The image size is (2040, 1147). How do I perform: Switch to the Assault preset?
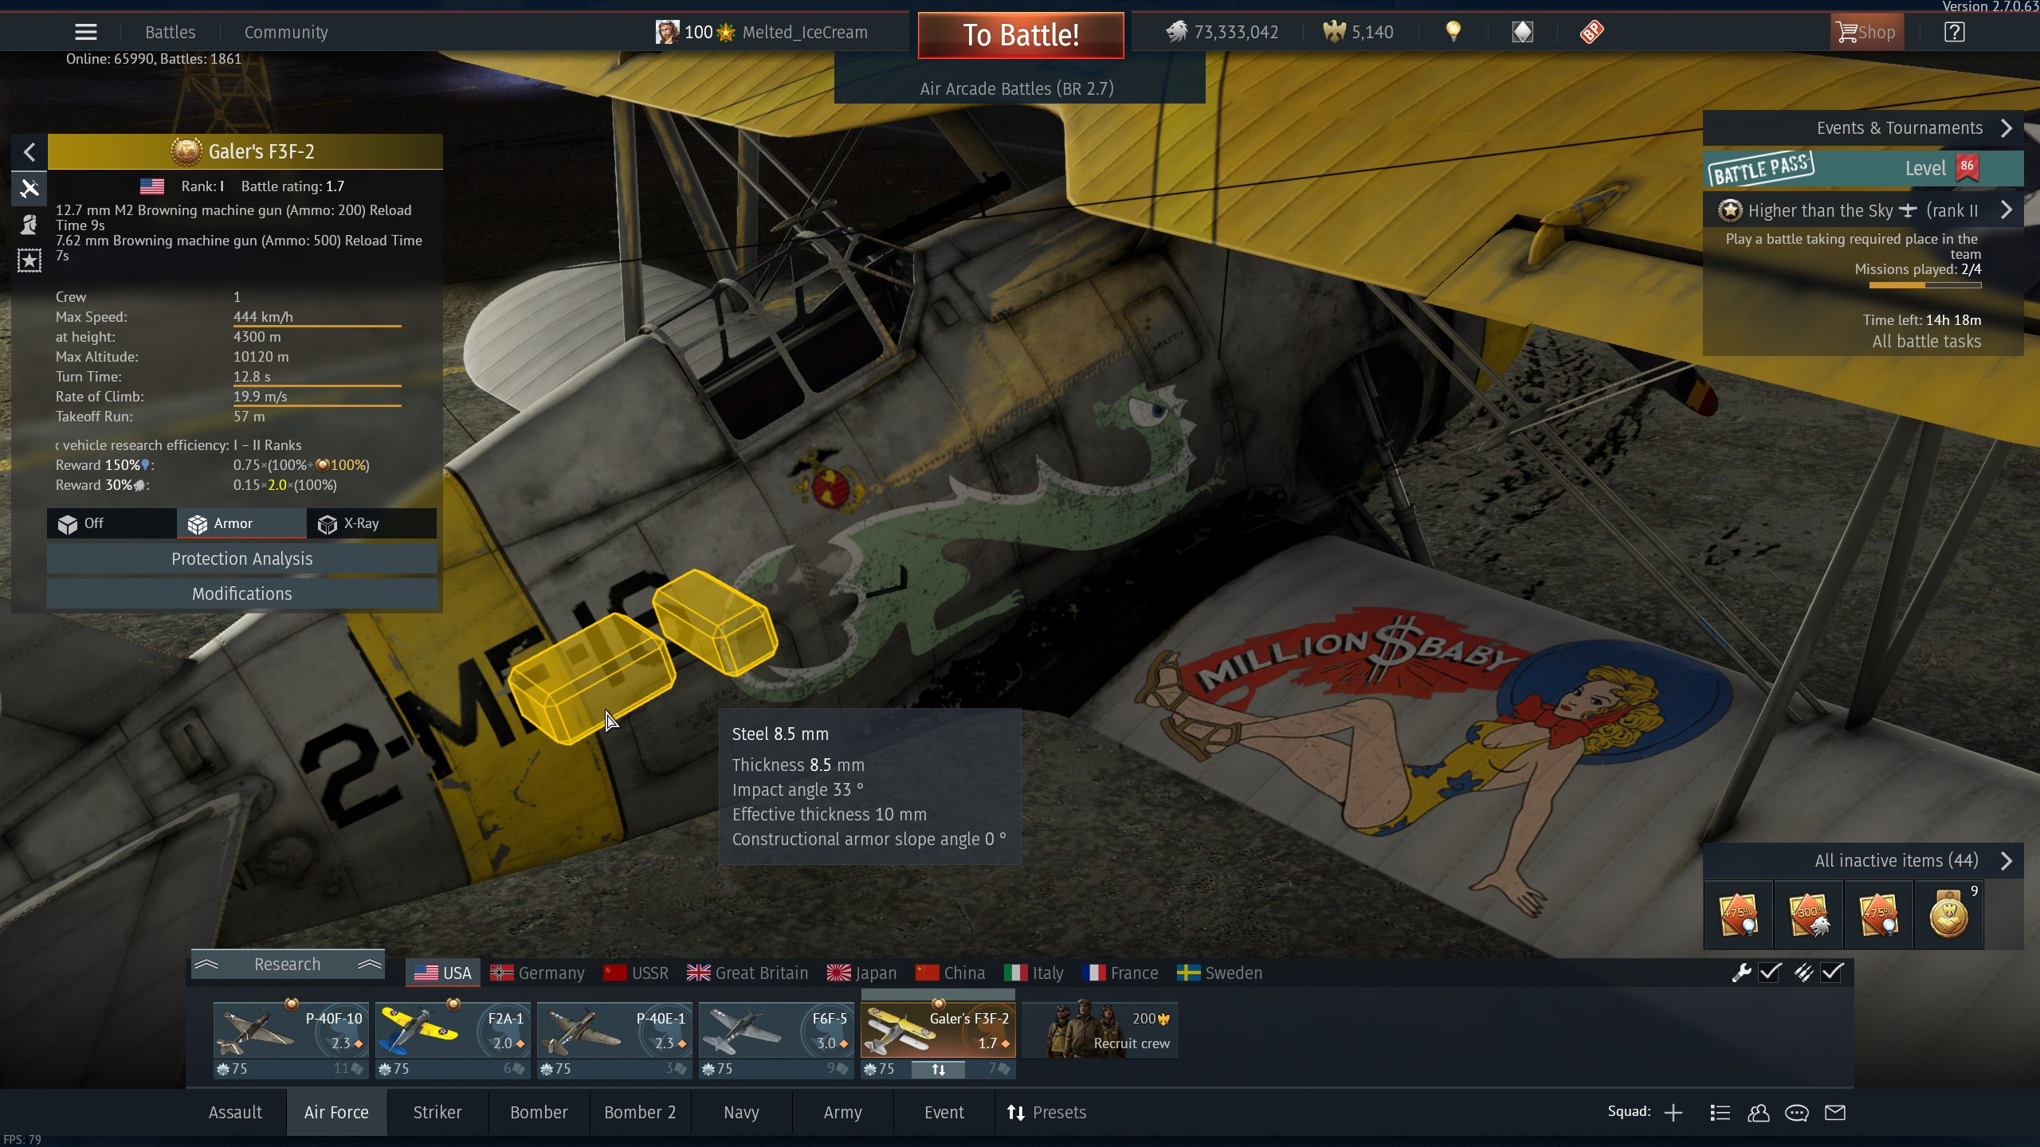235,1112
